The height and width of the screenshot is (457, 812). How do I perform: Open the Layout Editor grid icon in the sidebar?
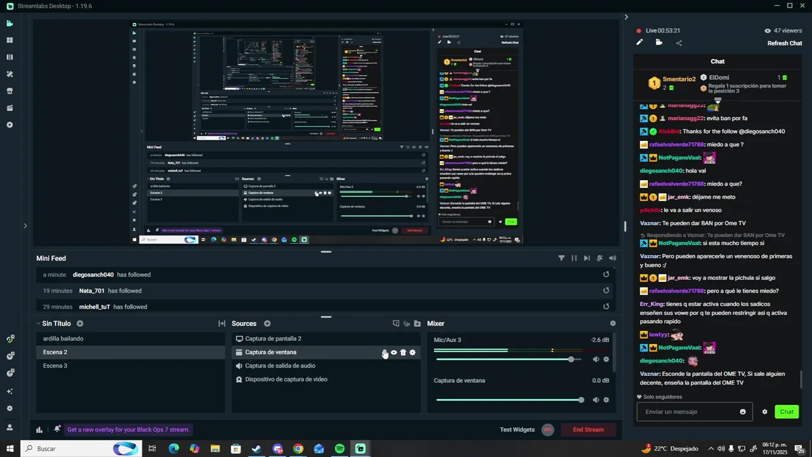(10, 40)
